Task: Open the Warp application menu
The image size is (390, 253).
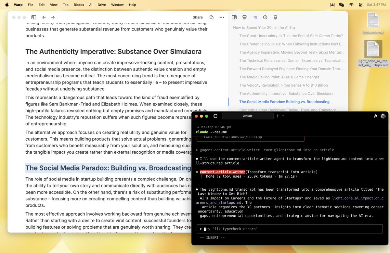Action: 19,5
